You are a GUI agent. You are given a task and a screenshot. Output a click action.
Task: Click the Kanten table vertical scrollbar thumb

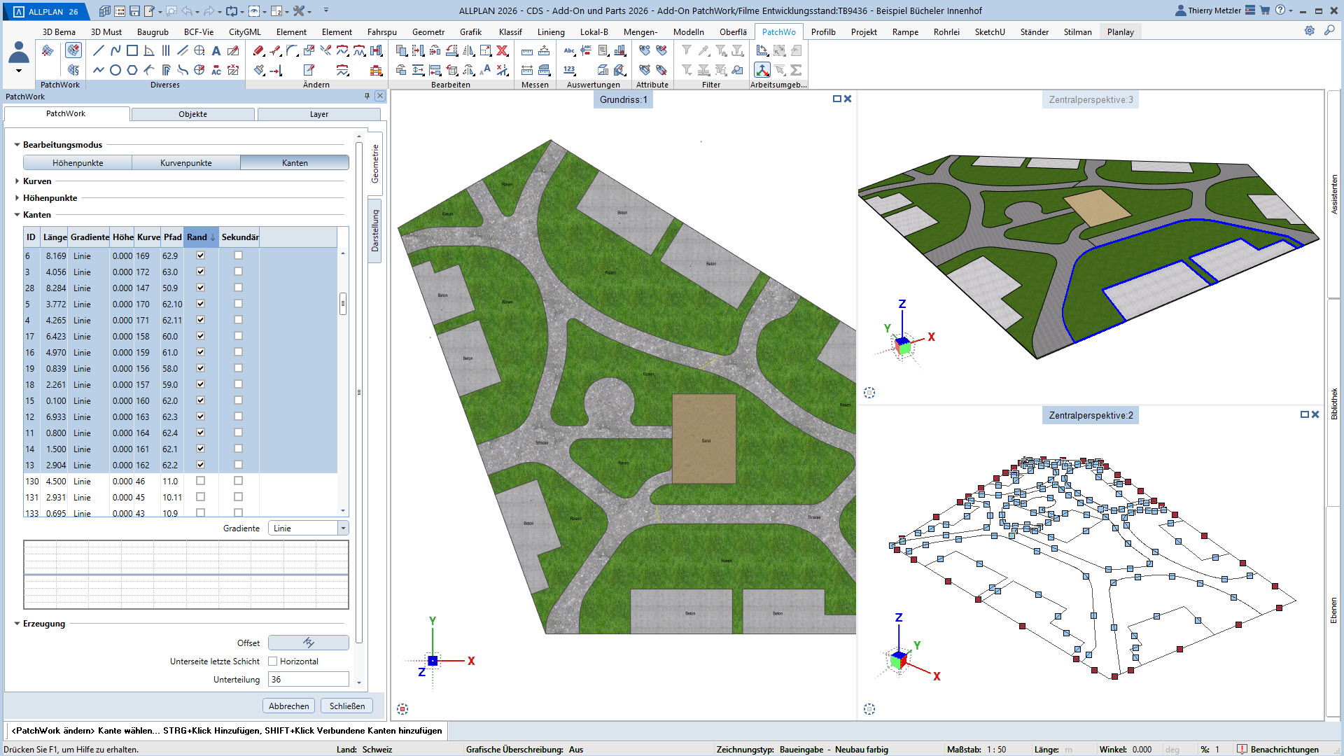[343, 304]
